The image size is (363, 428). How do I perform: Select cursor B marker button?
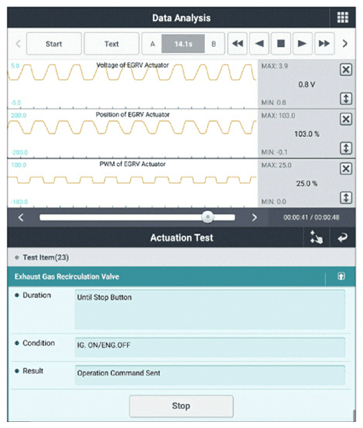click(x=214, y=44)
